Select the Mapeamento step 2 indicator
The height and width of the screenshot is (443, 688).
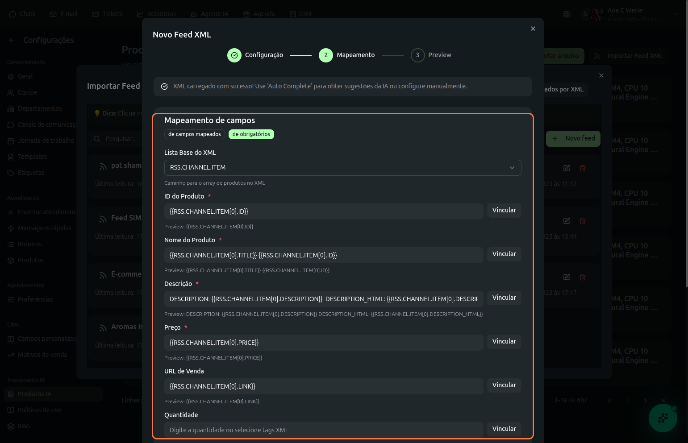(x=326, y=55)
